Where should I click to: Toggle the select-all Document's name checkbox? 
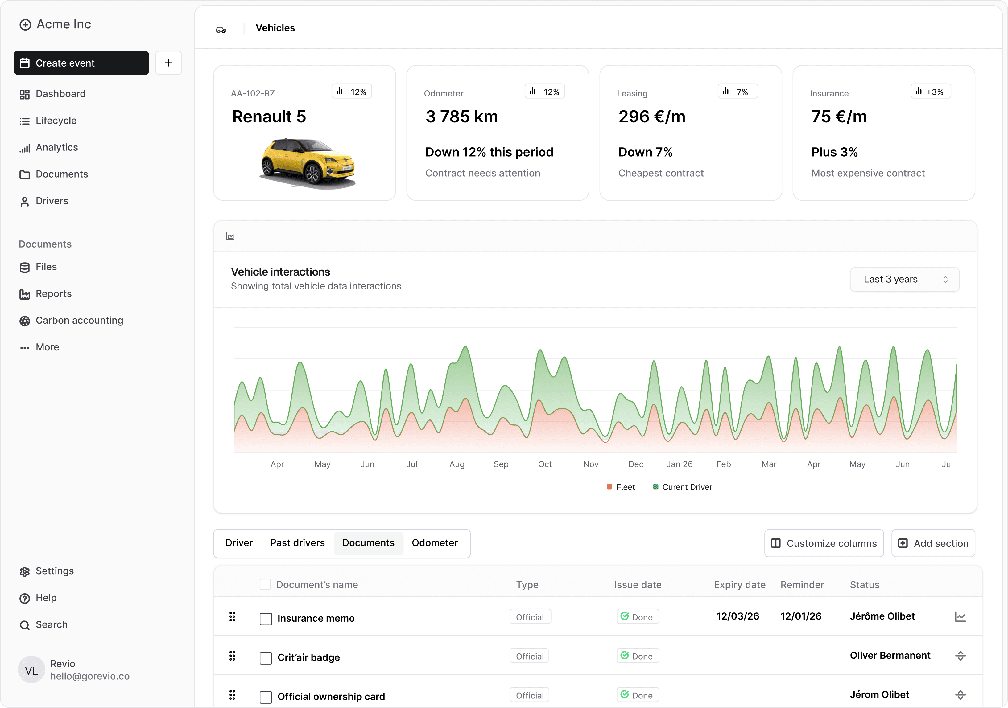pyautogui.click(x=265, y=584)
